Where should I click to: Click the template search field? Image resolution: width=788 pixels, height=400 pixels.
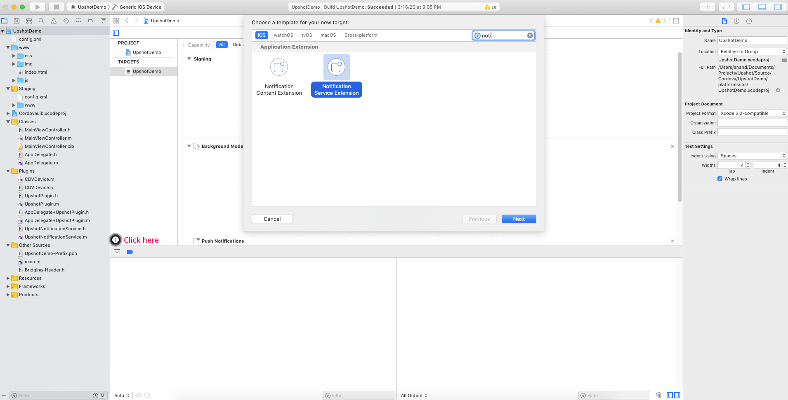point(503,35)
